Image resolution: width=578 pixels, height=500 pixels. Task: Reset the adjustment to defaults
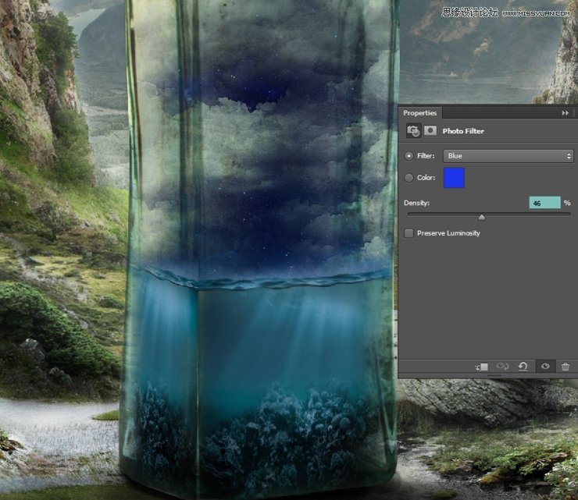523,367
